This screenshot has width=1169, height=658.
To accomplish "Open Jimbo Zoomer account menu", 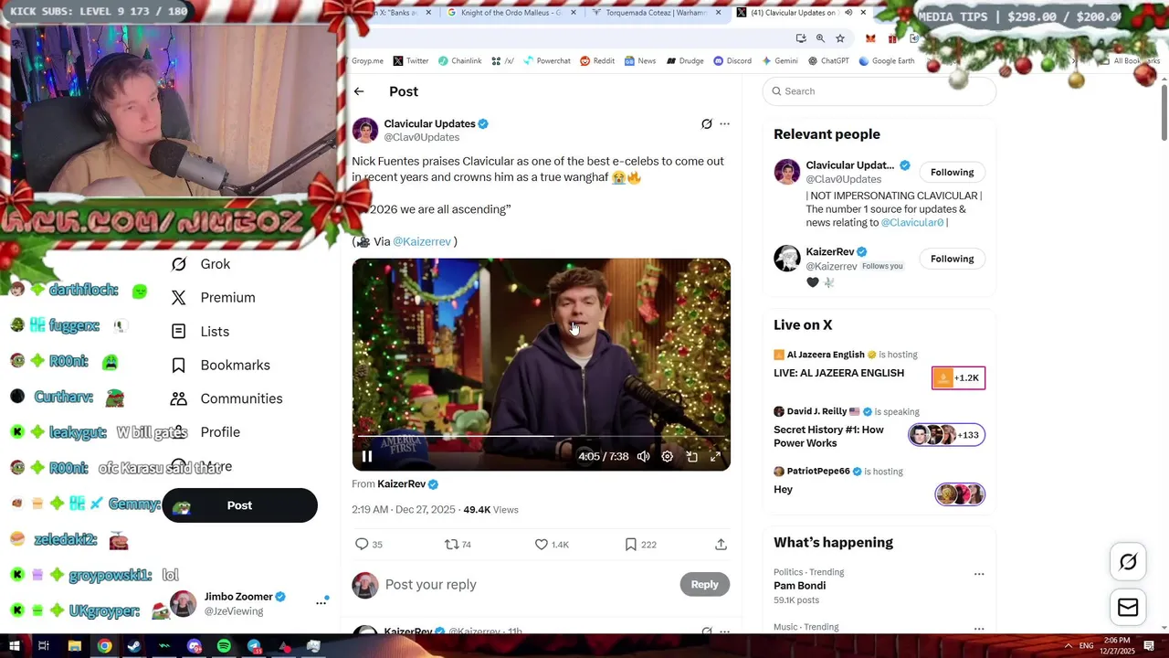I will click(x=321, y=603).
